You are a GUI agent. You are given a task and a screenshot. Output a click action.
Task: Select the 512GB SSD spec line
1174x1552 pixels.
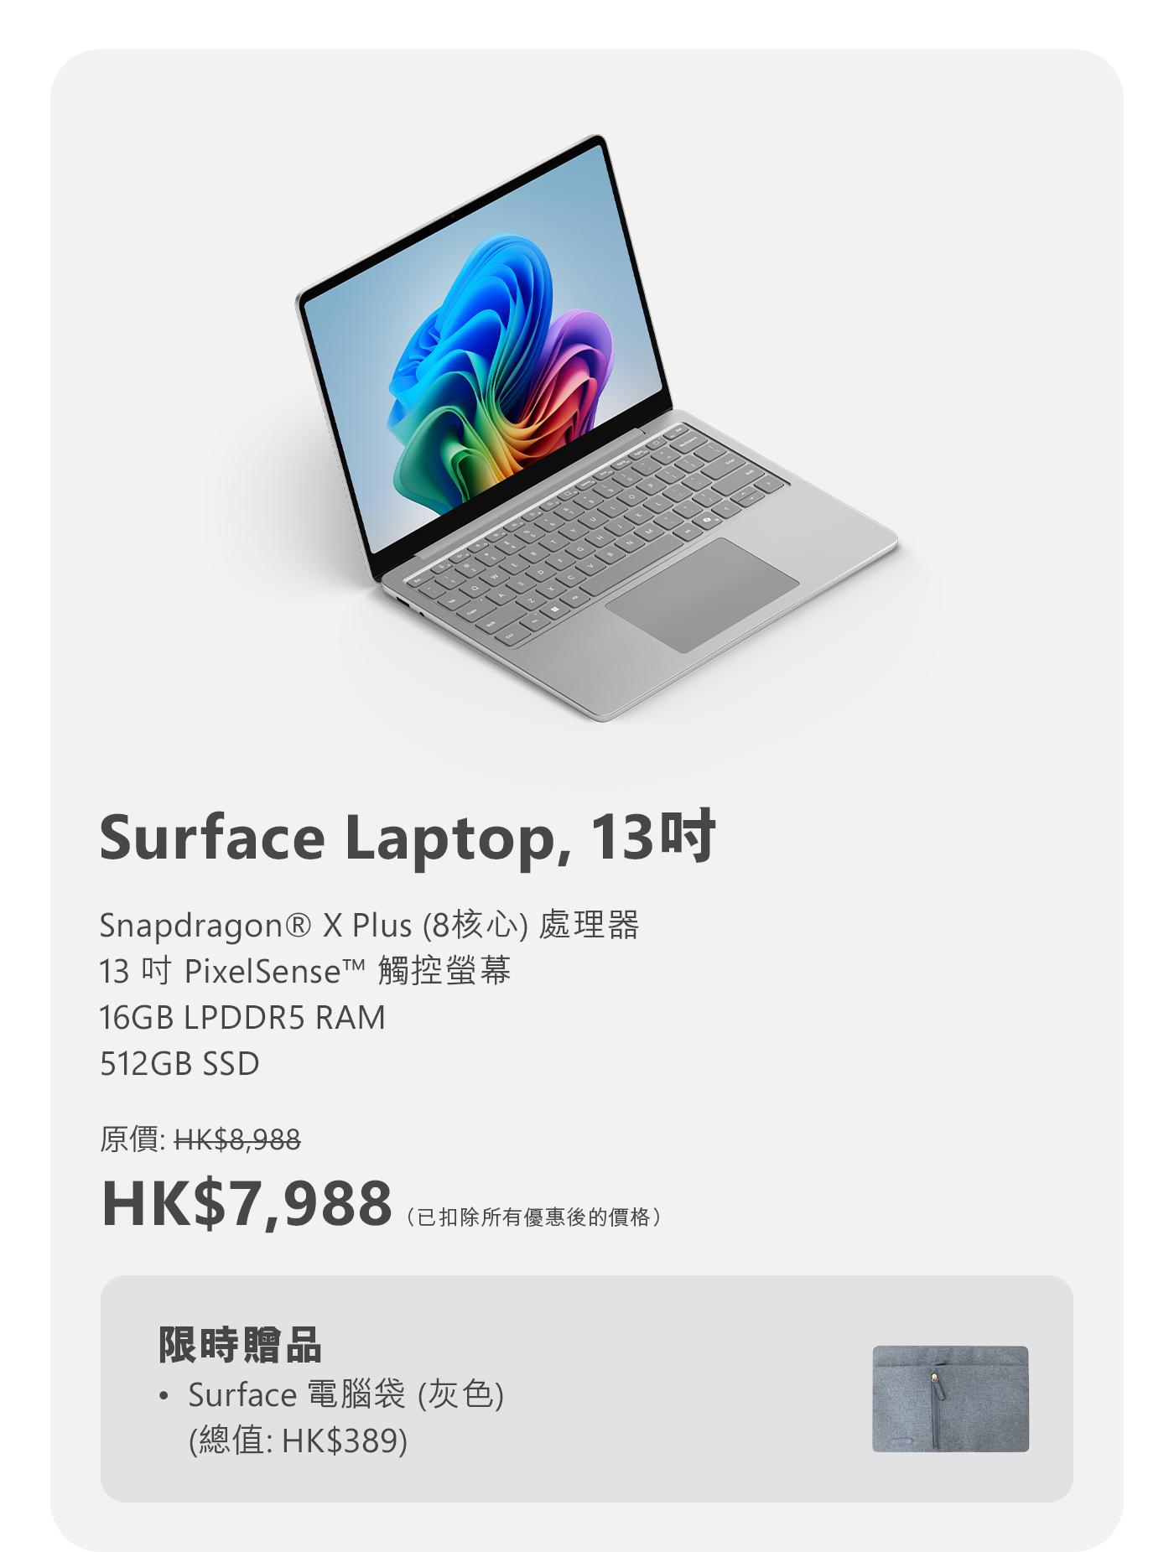(x=179, y=1063)
